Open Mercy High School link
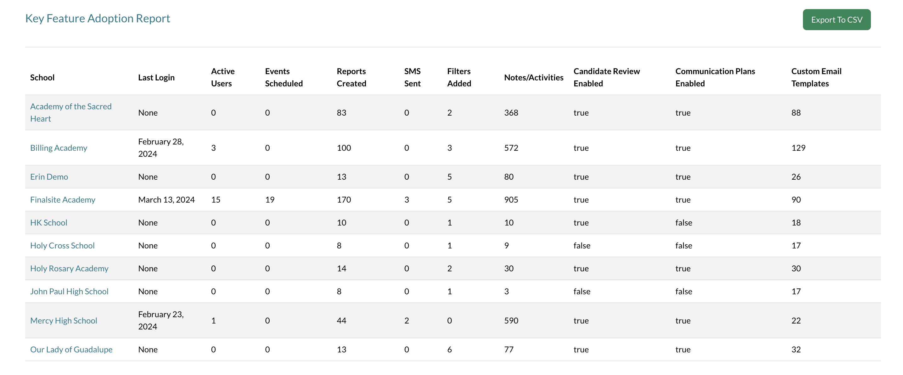 point(64,321)
